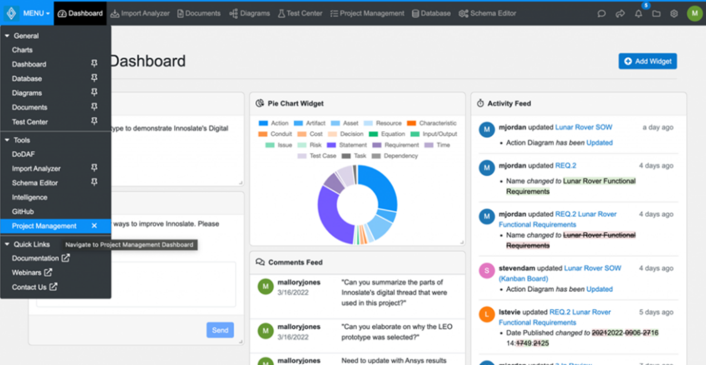This screenshot has width=706, height=365.
Task: Click the share arrow icon in top bar
Action: 620,13
